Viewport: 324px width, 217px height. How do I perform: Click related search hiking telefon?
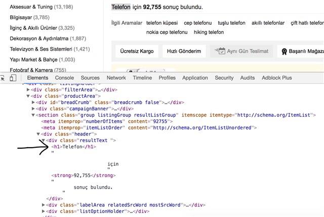(209, 32)
